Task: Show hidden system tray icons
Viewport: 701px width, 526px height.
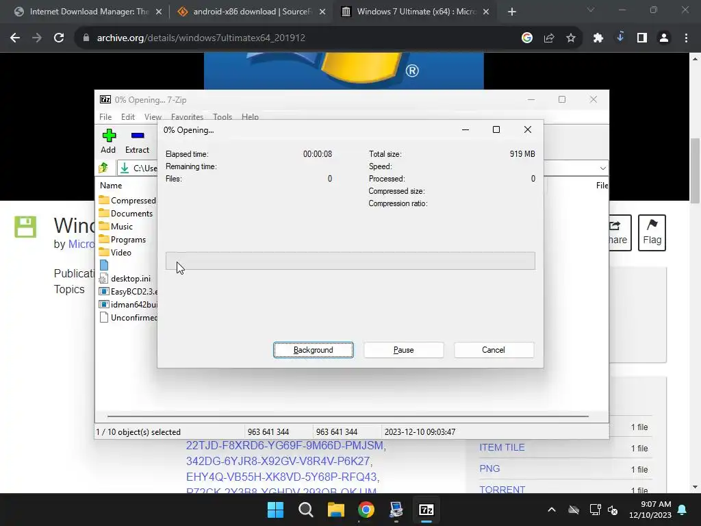Action: click(x=552, y=510)
